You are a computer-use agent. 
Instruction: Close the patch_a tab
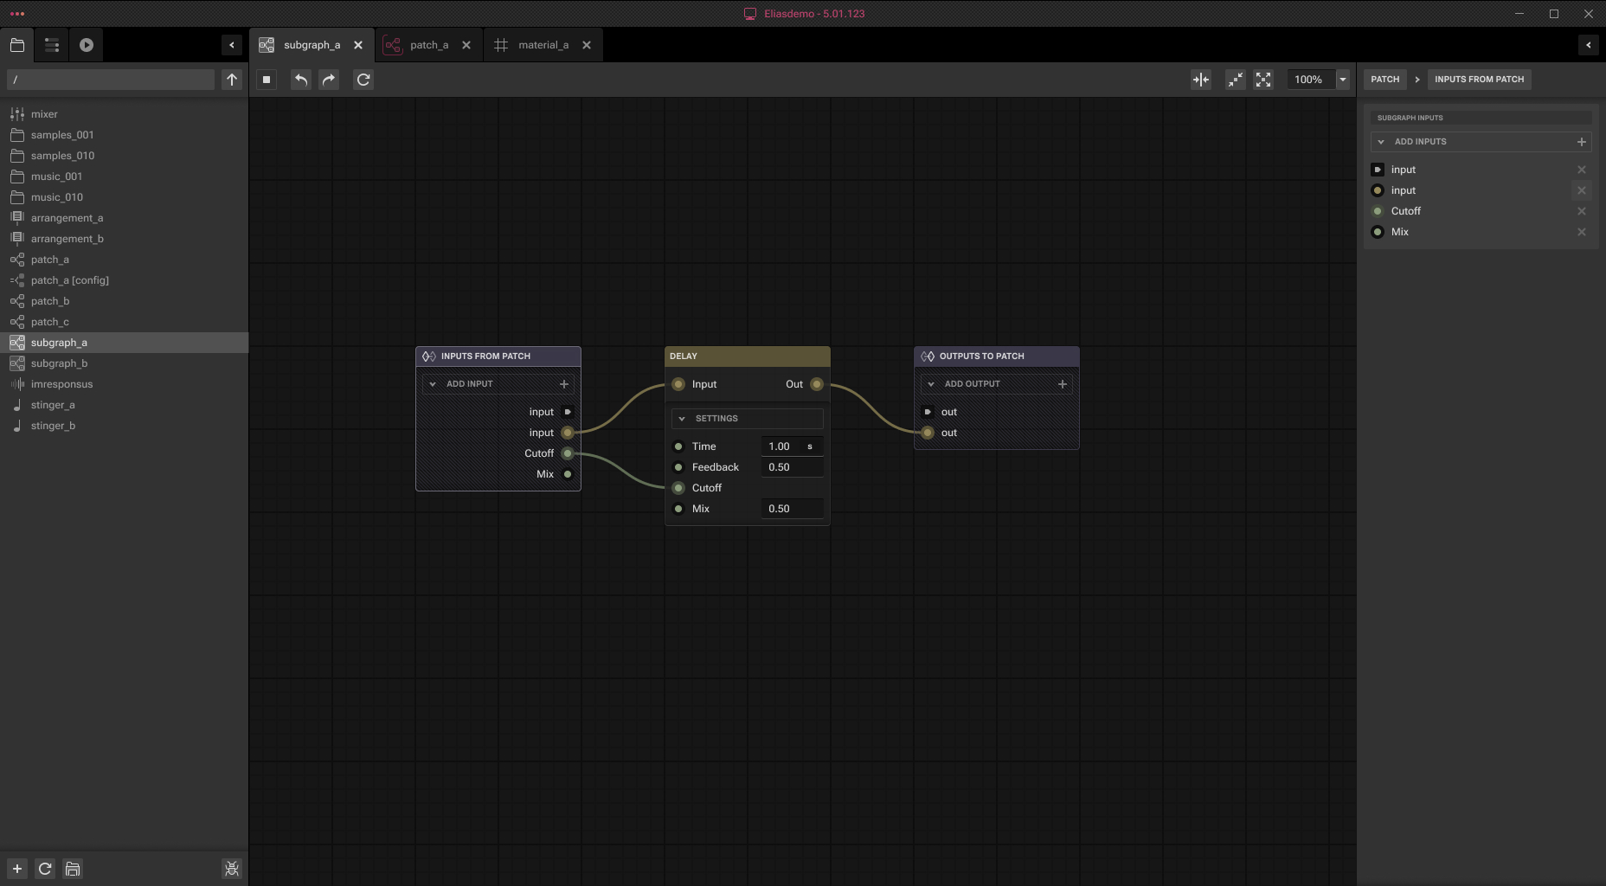click(466, 45)
